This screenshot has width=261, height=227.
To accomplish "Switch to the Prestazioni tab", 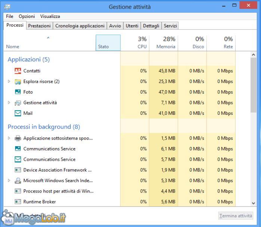I will tap(39, 26).
